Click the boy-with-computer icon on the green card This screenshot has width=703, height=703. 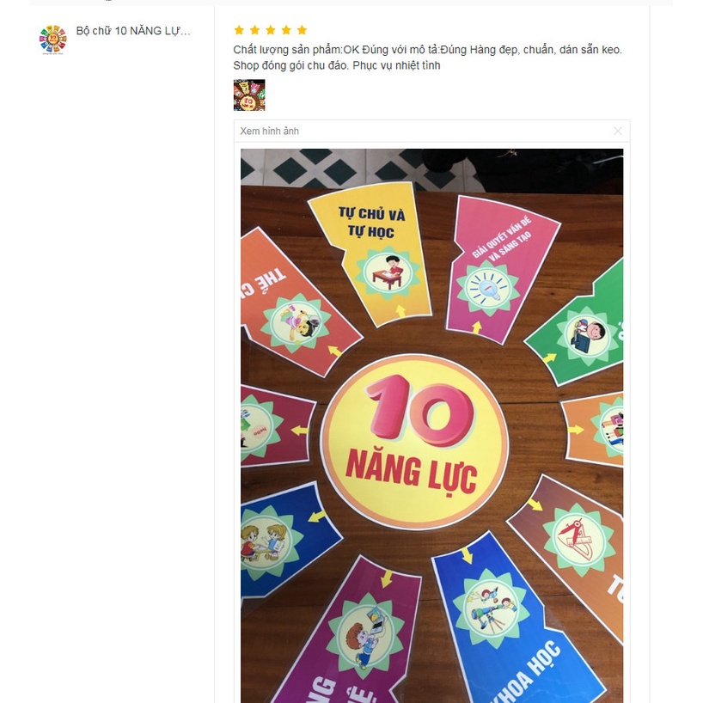coord(587,335)
